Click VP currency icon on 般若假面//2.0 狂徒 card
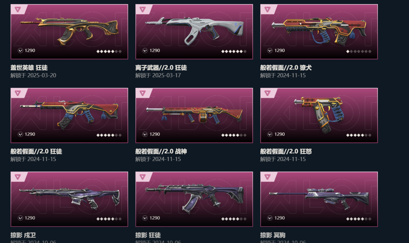The image size is (409, 243). click(x=20, y=134)
